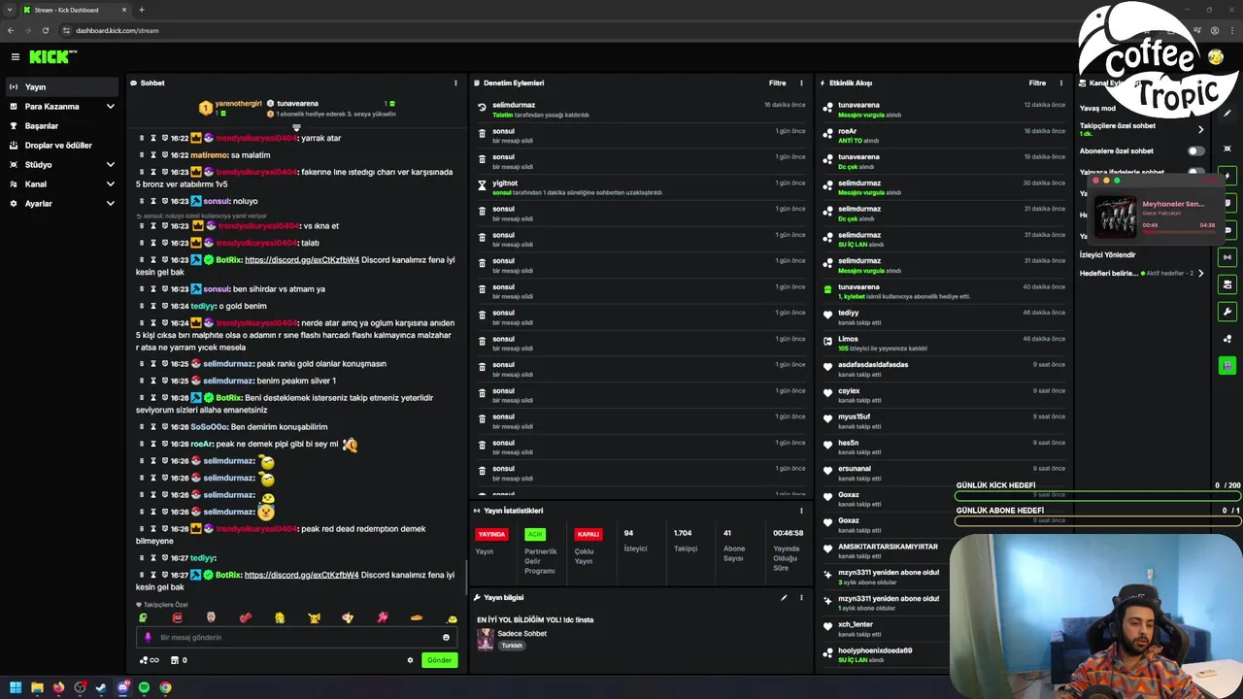Screen dimensions: 1243x699
Task: Edit stream info with the pencil icon
Action: [784, 597]
